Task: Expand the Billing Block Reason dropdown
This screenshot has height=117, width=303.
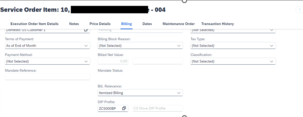Action: point(140,45)
